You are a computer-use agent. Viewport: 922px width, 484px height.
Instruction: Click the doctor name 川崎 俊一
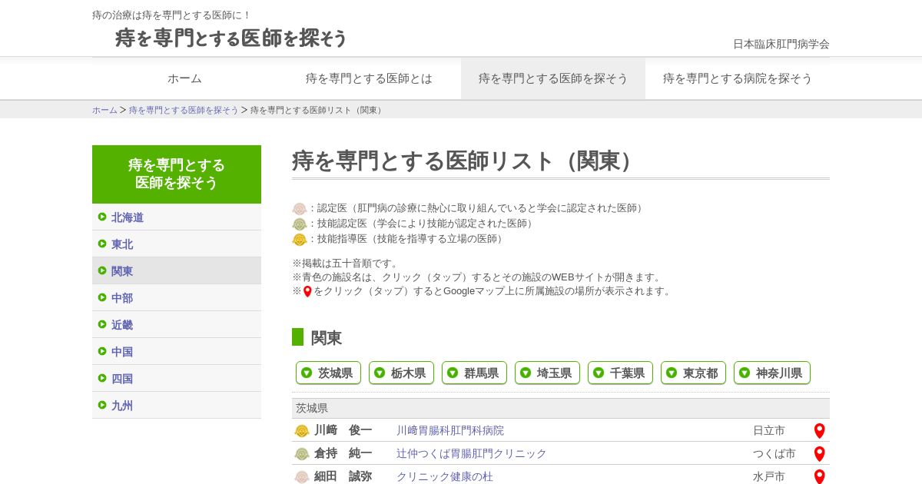click(x=343, y=430)
